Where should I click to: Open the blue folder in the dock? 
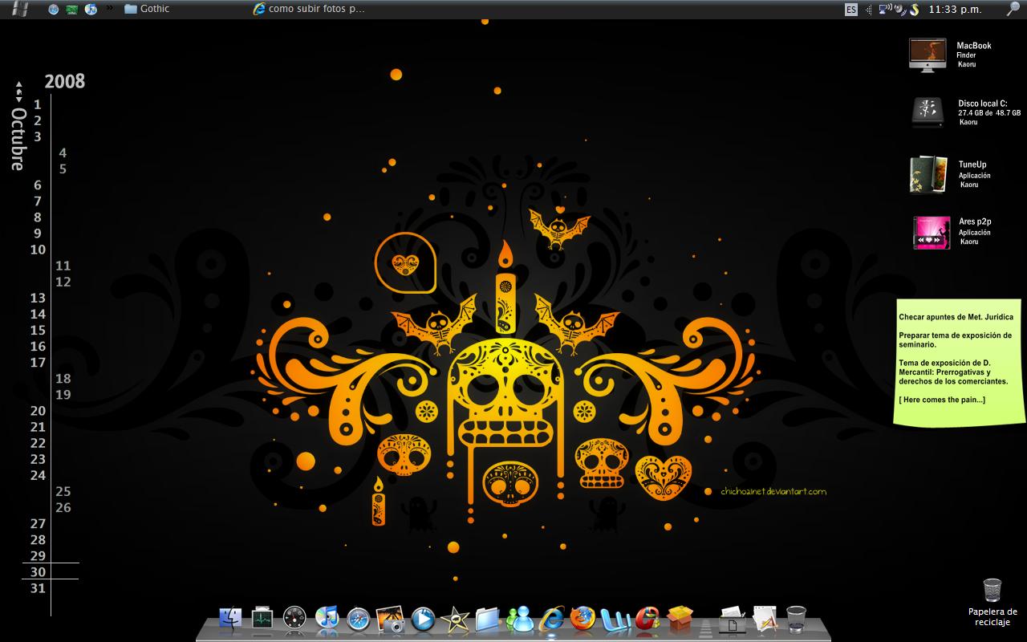487,619
